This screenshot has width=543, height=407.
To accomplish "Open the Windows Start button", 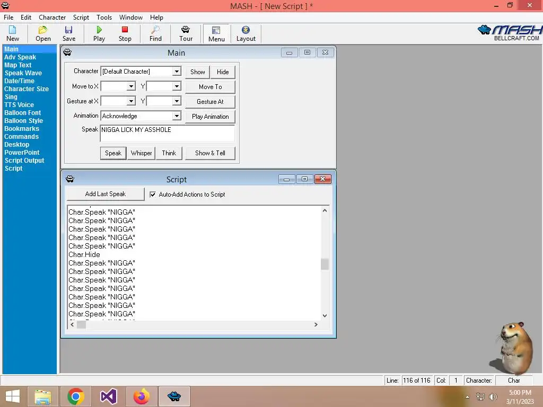I will click(13, 396).
